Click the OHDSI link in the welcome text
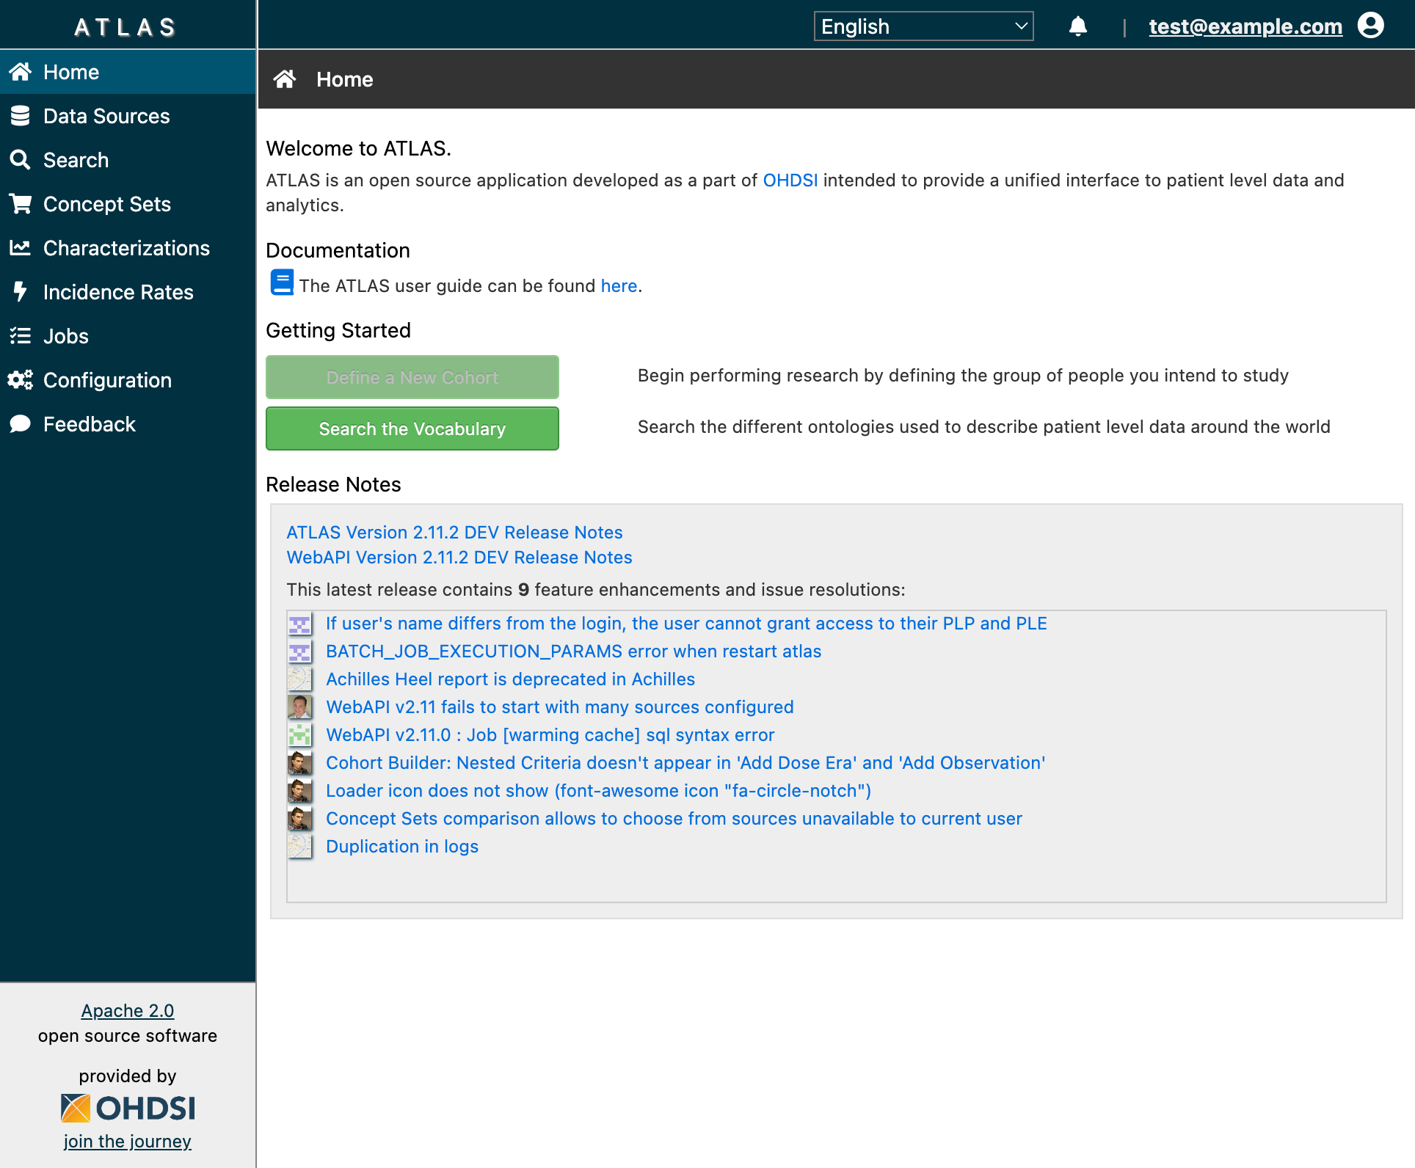The height and width of the screenshot is (1168, 1415). click(x=790, y=180)
